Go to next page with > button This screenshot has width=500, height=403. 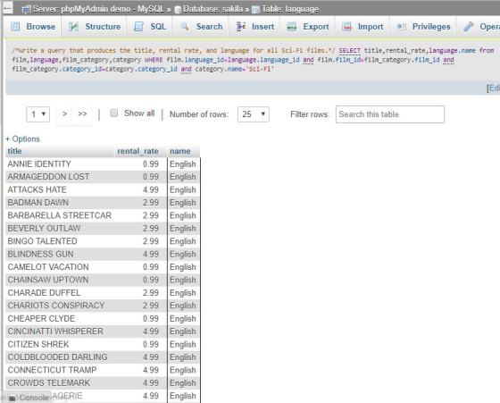click(64, 113)
